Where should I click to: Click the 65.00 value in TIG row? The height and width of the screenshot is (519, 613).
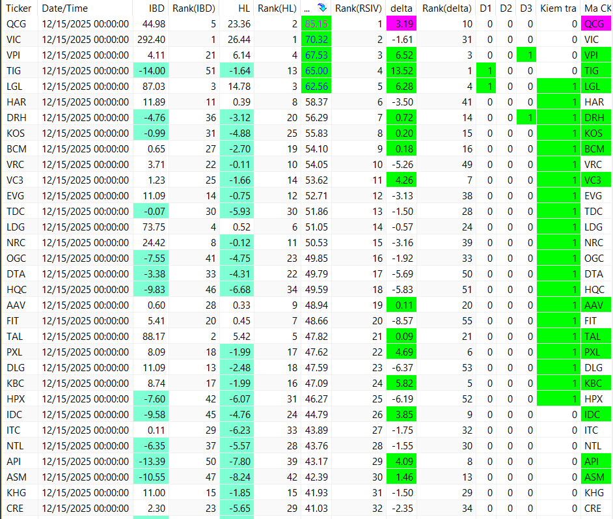click(316, 71)
